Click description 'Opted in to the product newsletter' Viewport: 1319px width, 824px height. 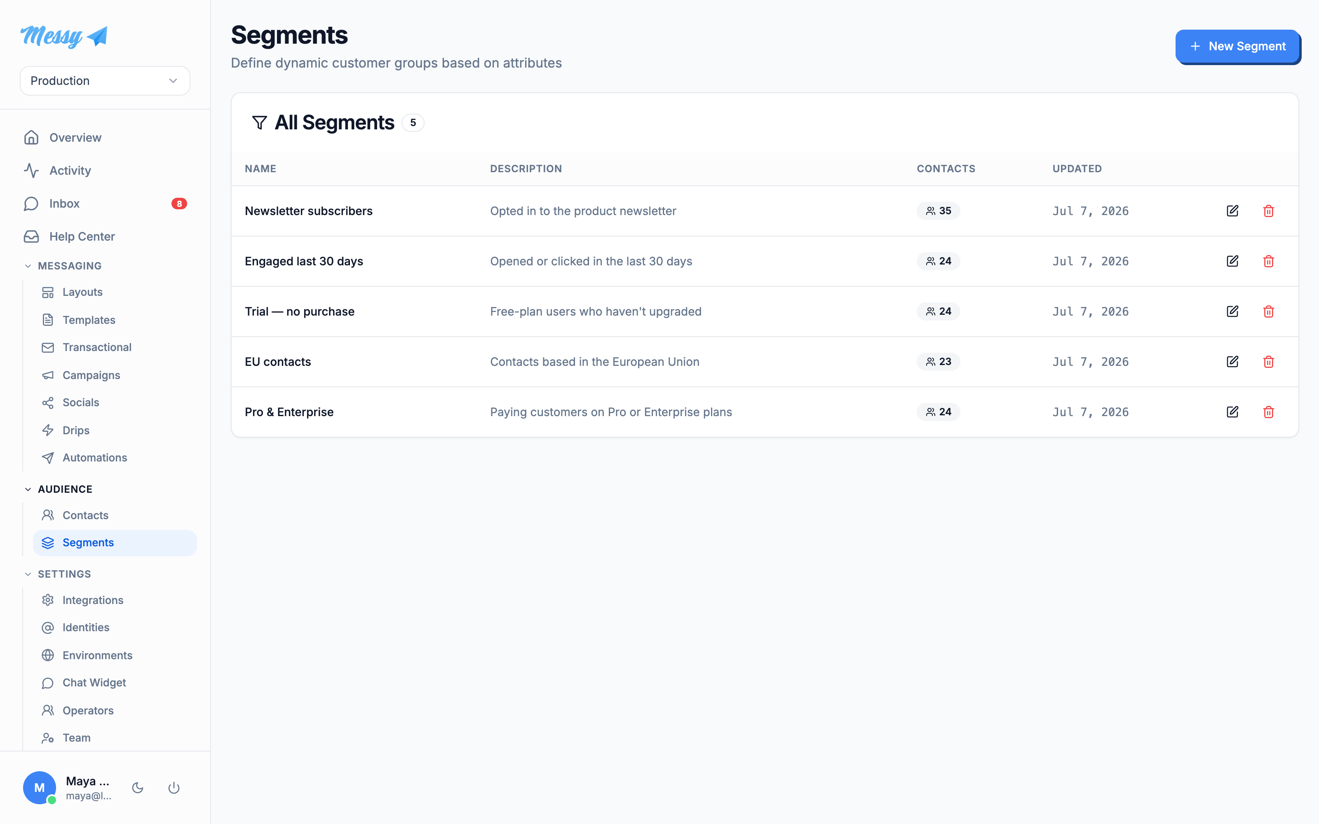(583, 211)
